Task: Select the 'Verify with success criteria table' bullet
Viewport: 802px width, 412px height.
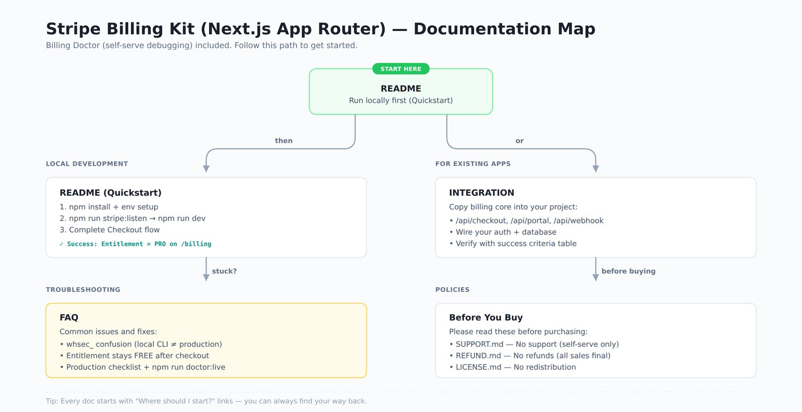Action: 513,244
